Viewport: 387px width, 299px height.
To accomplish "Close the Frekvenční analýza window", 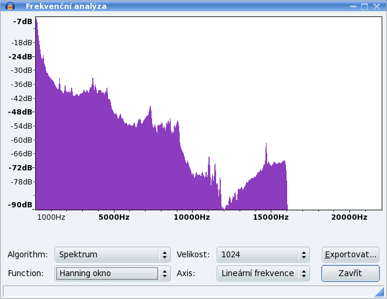I will pos(376,6).
